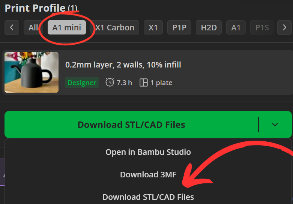Choose the P1S printer filter
Viewport: 293px width, 204px height.
(262, 27)
